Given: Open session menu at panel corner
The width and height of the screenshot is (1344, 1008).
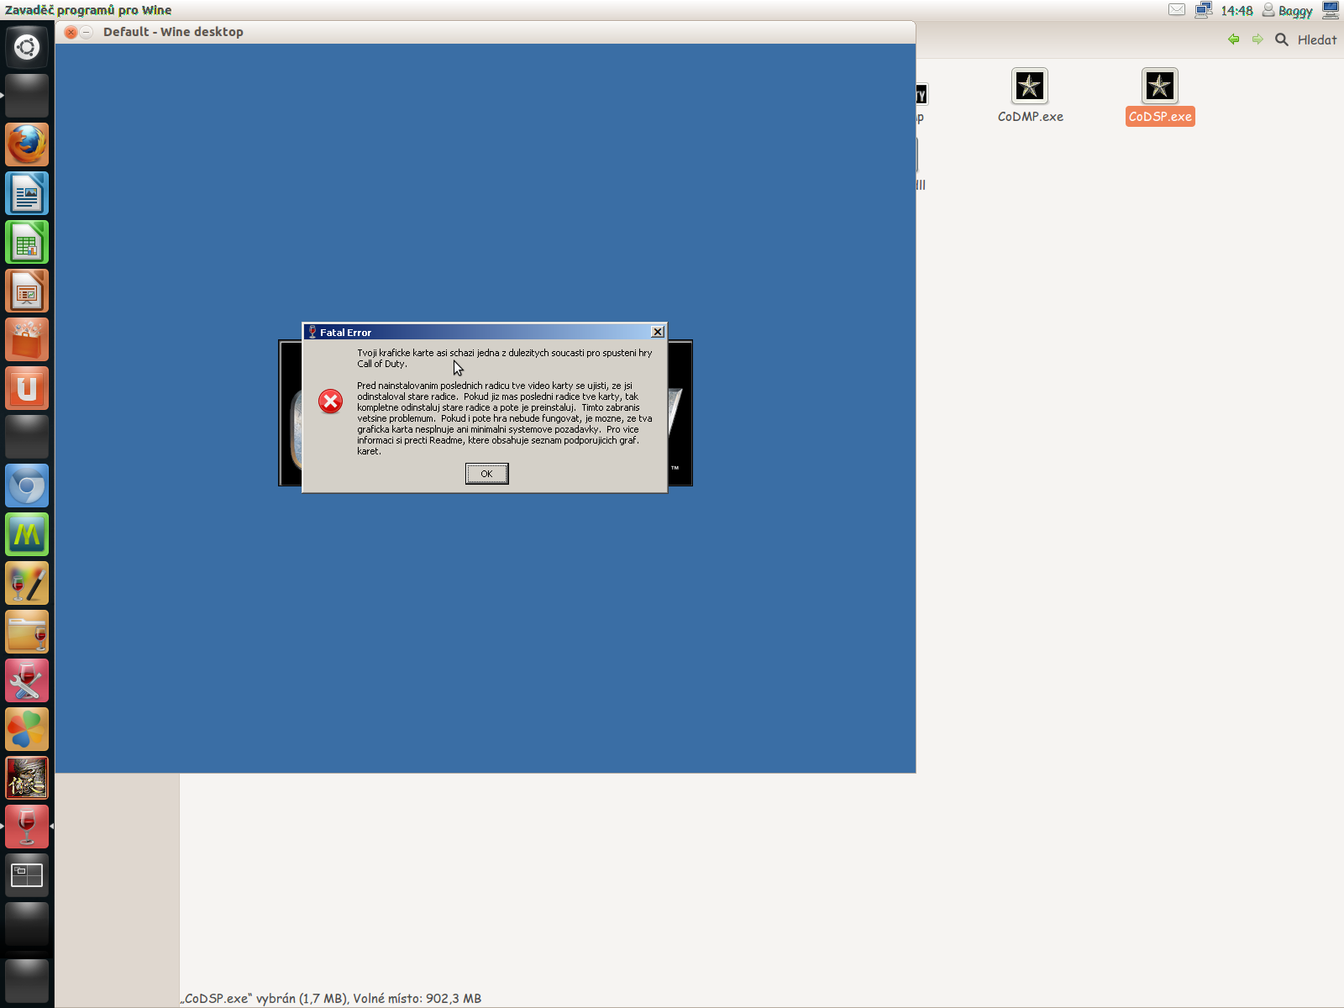Looking at the screenshot, I should coord(1331,10).
